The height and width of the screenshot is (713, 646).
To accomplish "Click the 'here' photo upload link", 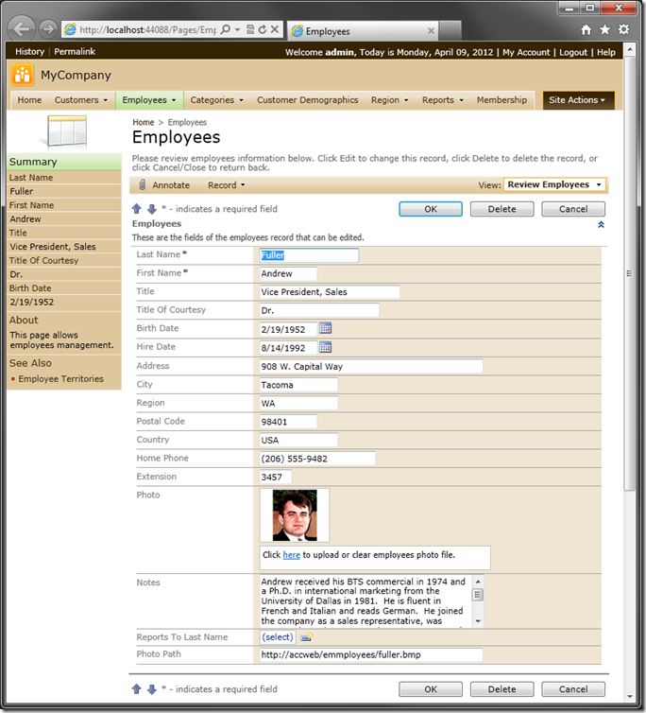I will [x=291, y=555].
